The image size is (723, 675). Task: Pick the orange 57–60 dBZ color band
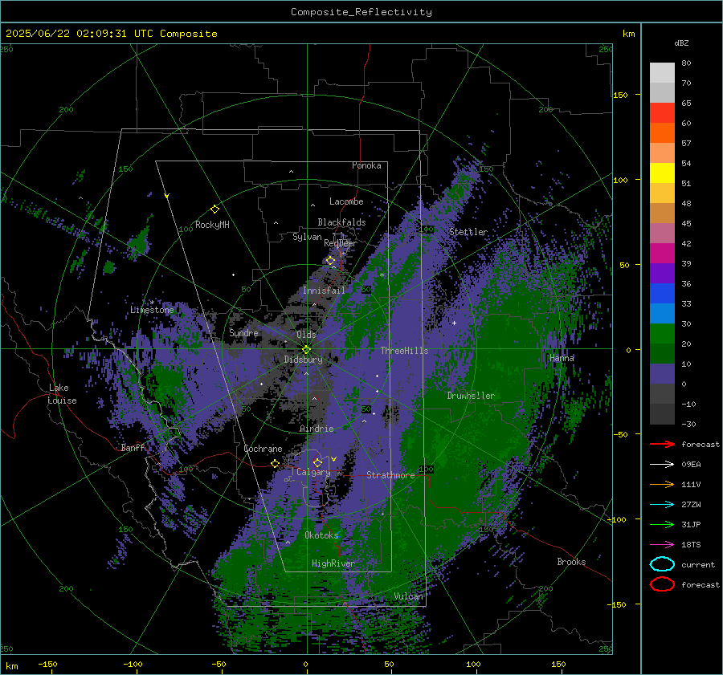(x=662, y=133)
